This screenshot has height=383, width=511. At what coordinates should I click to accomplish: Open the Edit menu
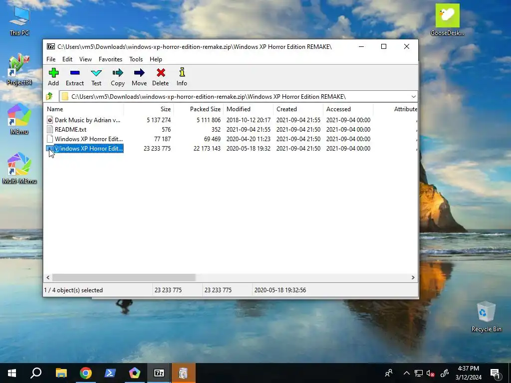coord(67,59)
